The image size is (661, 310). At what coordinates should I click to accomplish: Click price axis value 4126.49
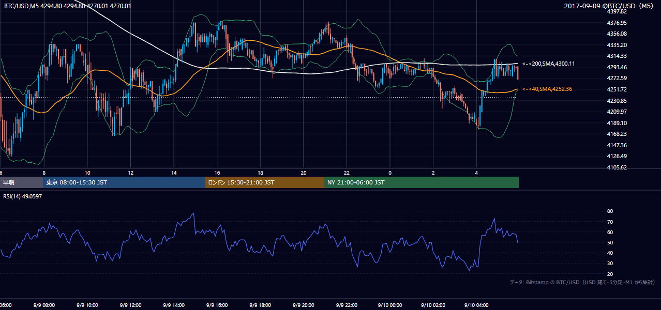[x=617, y=156]
